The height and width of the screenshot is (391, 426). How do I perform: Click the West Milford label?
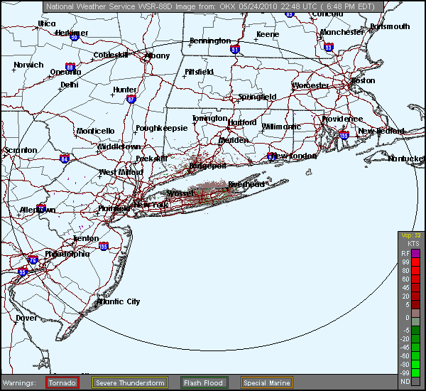click(x=121, y=172)
